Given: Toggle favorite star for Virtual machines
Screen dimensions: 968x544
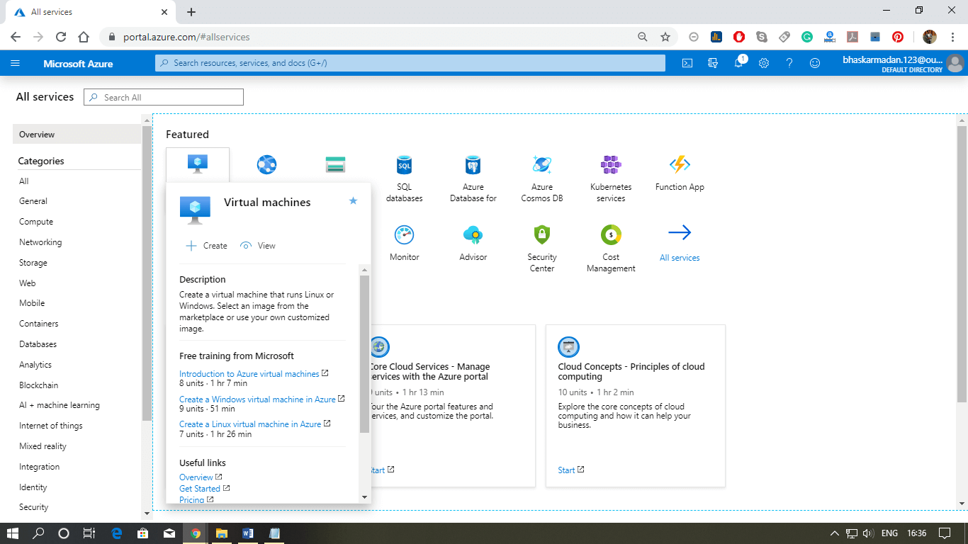Looking at the screenshot, I should [353, 201].
